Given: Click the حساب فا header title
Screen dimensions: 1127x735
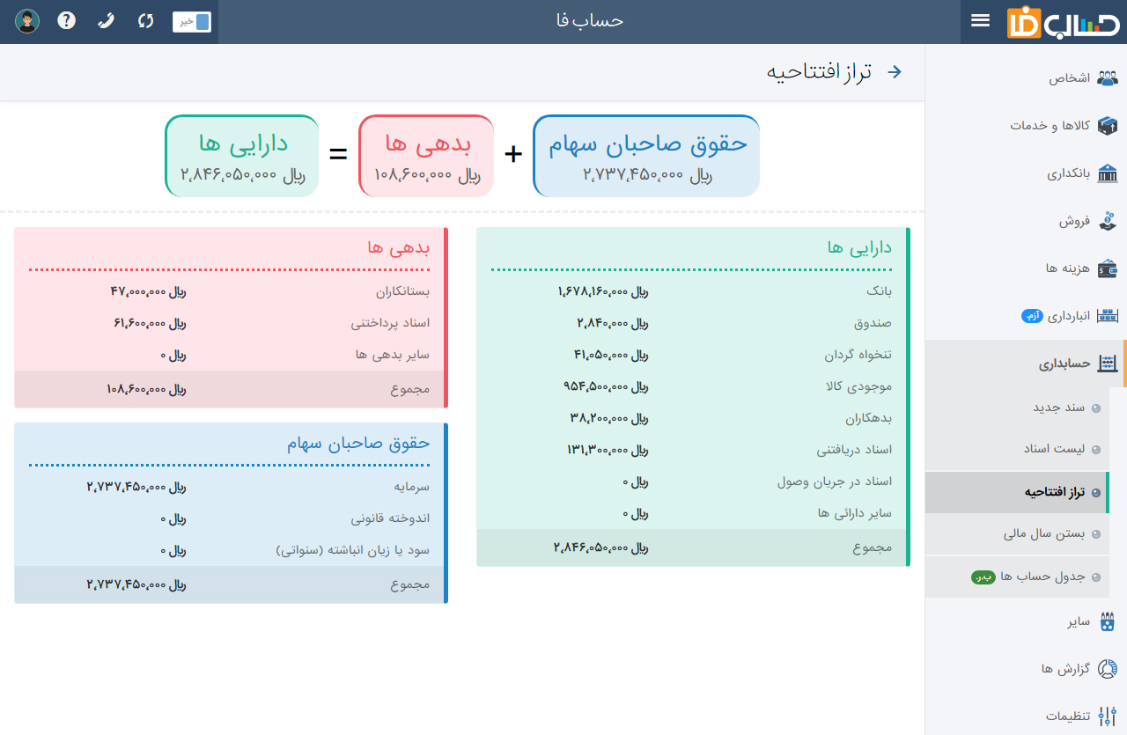Looking at the screenshot, I should 589,20.
